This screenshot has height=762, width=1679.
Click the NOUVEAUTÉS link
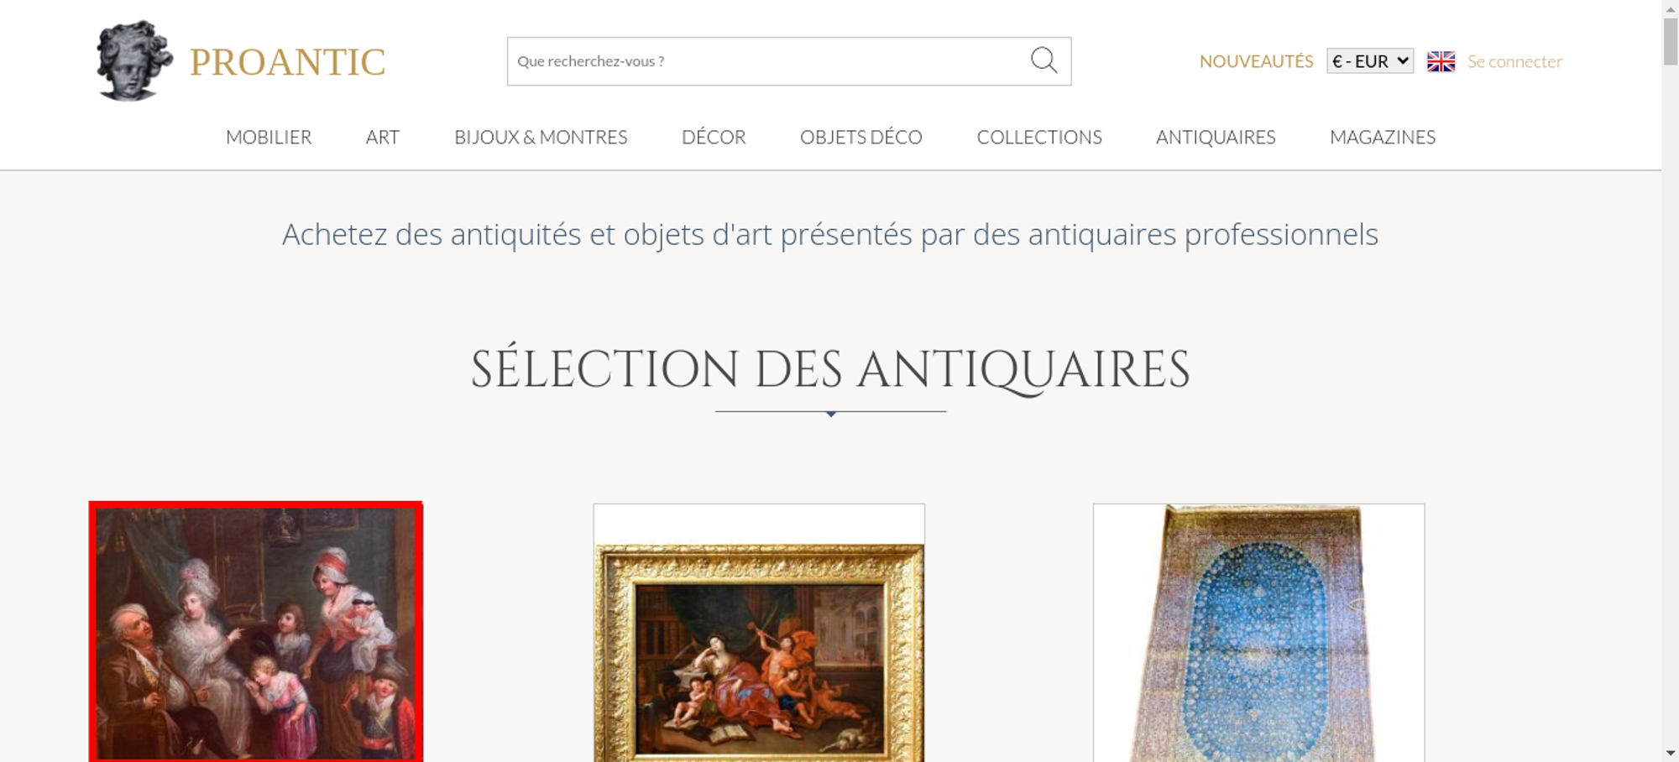click(x=1256, y=61)
